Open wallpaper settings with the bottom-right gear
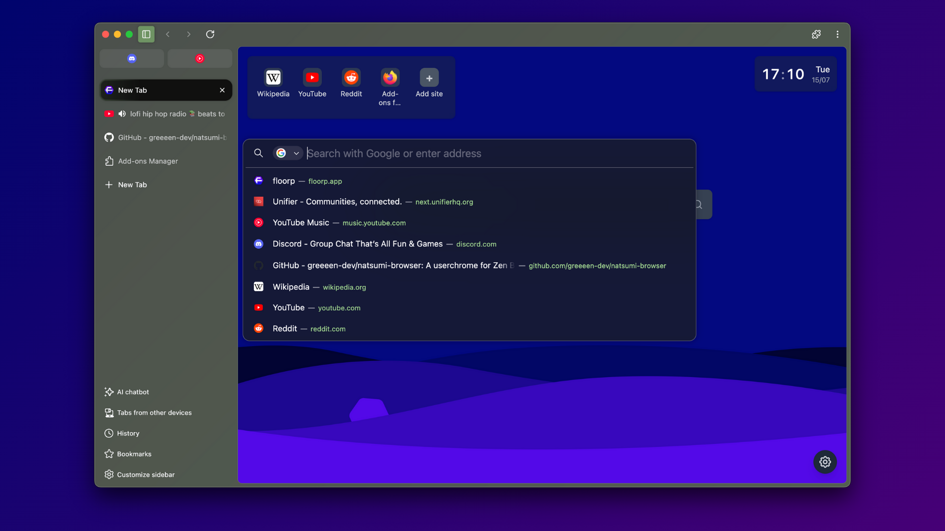This screenshot has width=945, height=531. point(824,462)
